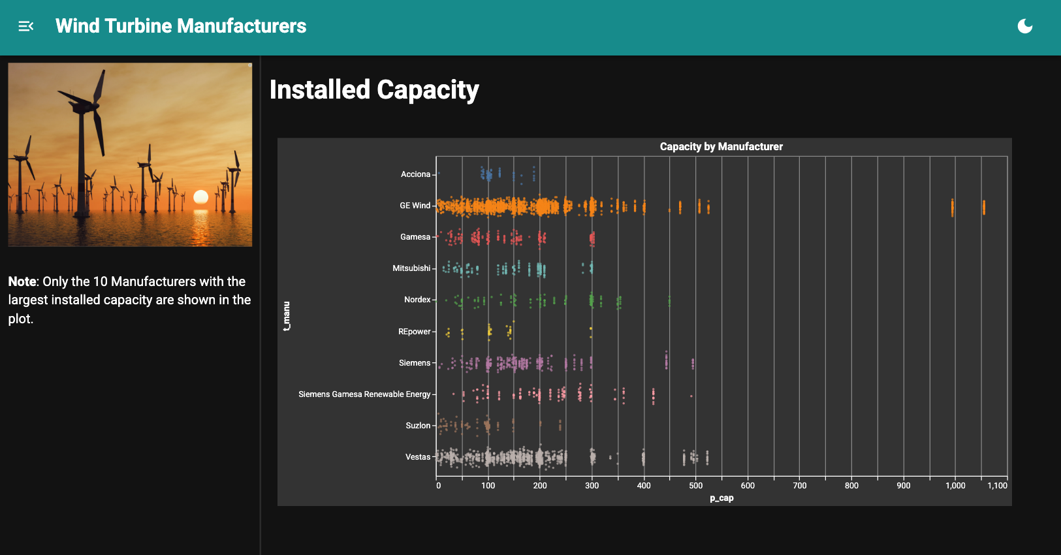Toggle dark mode with the moon icon
Viewport: 1061px width, 555px height.
pos(1025,26)
